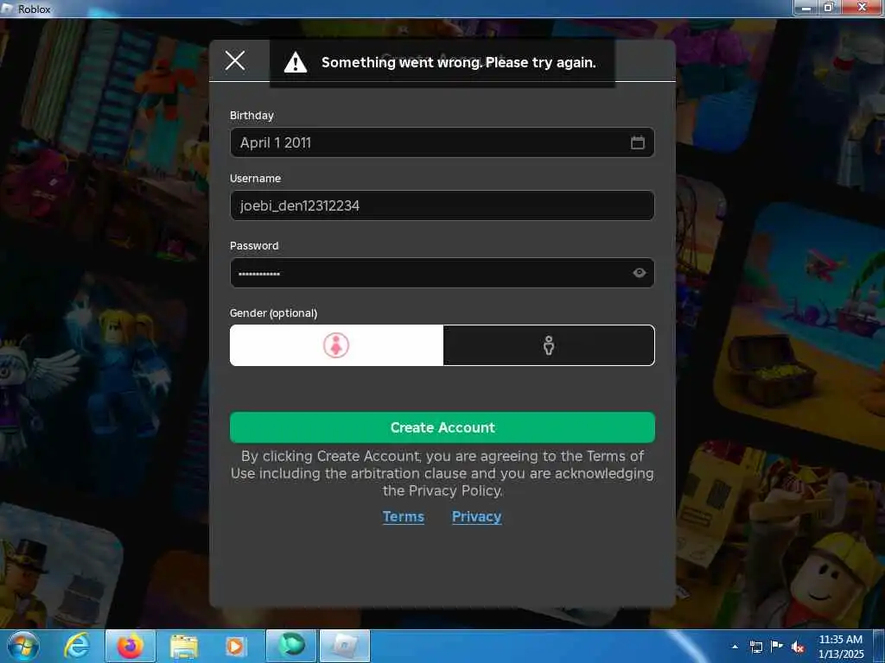Viewport: 885px width, 663px height.
Task: Open Windows Explorer folder taskbar icon
Action: [184, 646]
